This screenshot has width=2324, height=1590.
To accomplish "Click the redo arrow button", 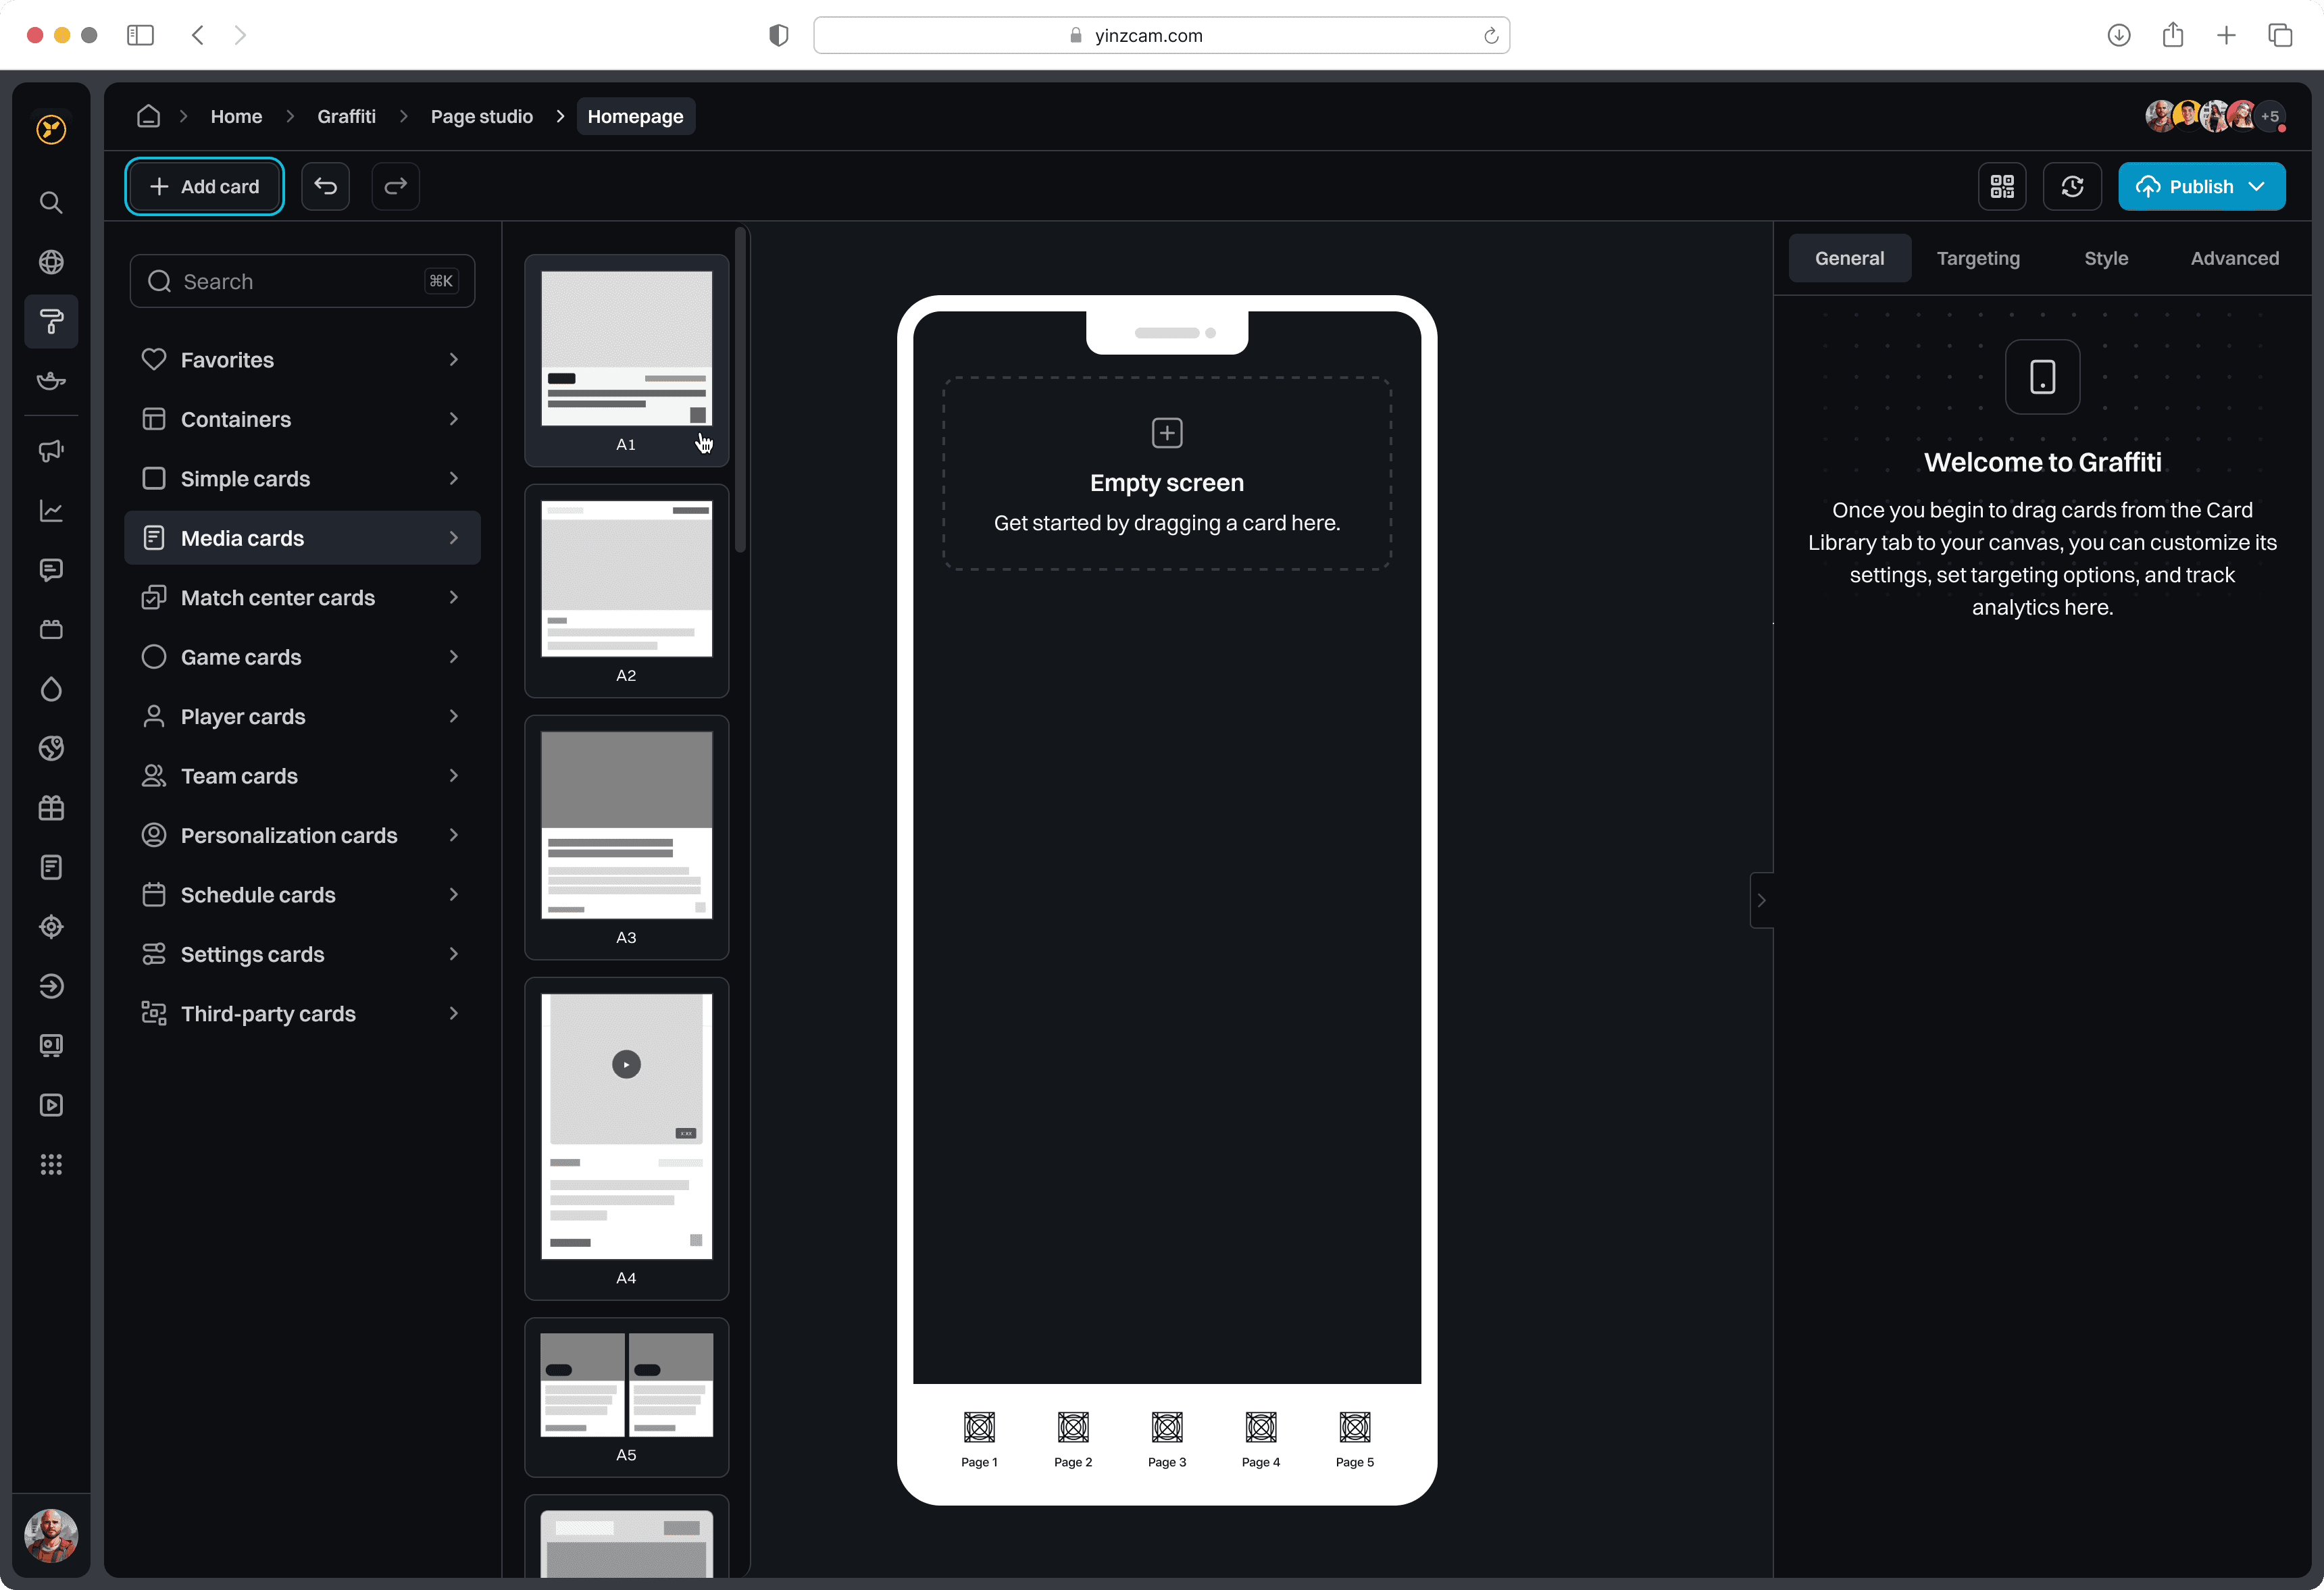I will tap(395, 186).
